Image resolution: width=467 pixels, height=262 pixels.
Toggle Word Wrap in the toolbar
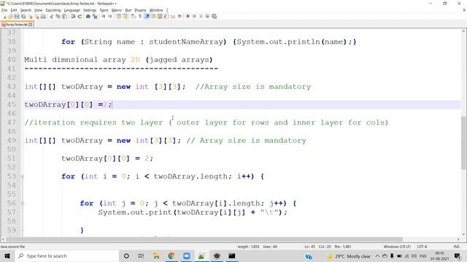(133, 16)
